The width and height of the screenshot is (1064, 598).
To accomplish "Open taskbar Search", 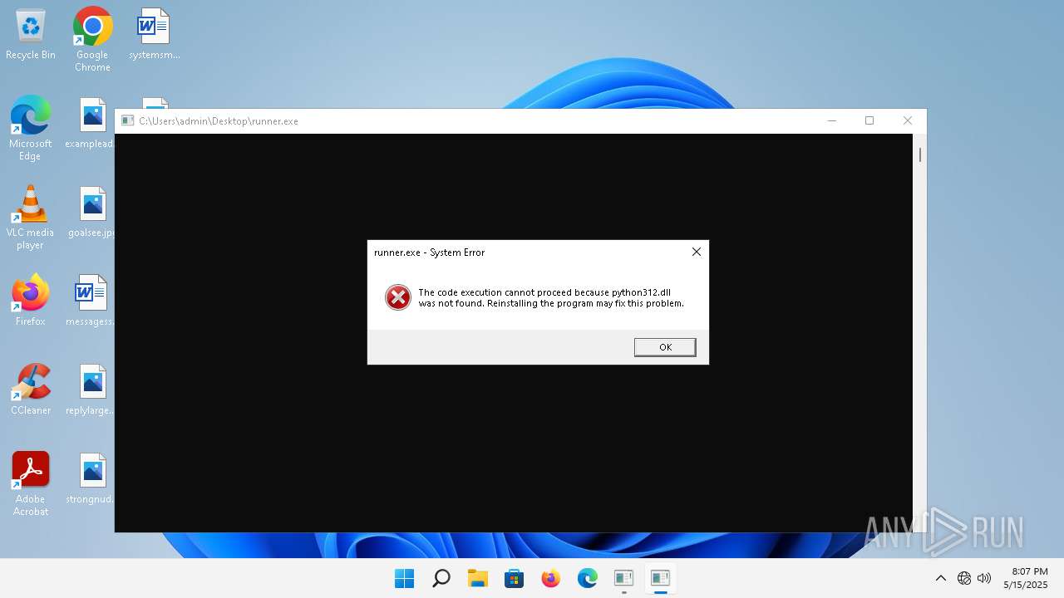I will point(441,578).
